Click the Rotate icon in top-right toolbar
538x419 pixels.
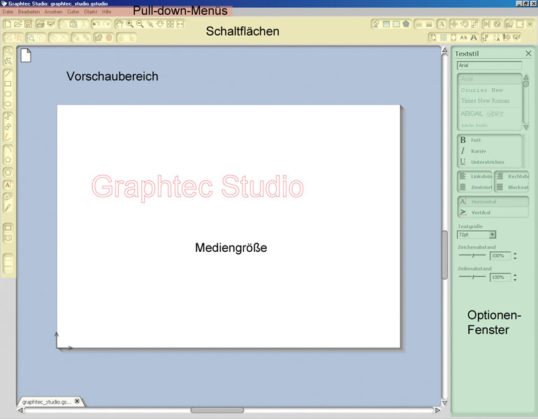pyautogui.click(x=464, y=24)
